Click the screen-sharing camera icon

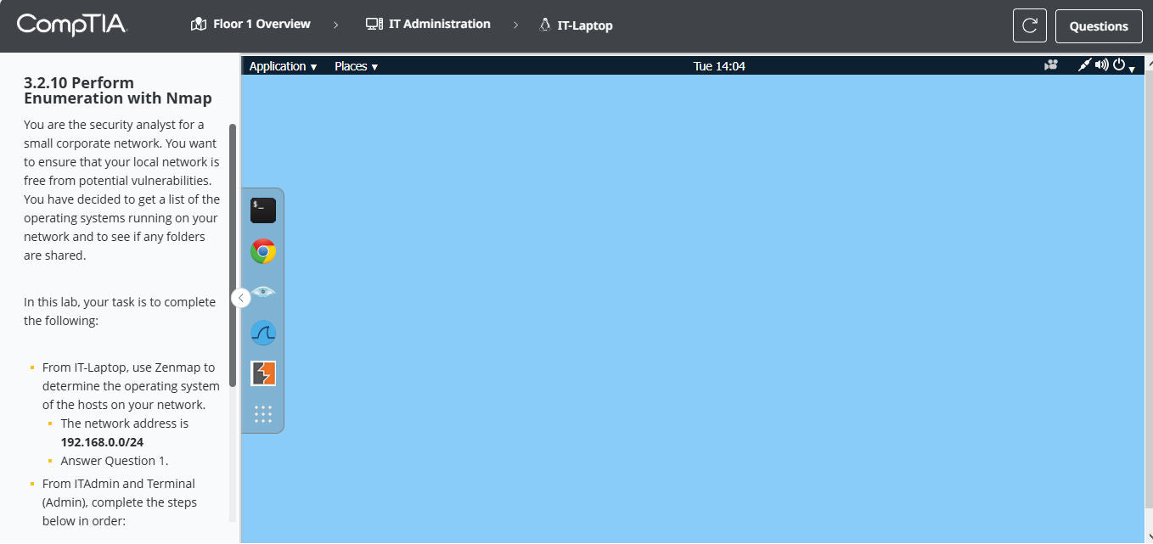[x=1050, y=64]
